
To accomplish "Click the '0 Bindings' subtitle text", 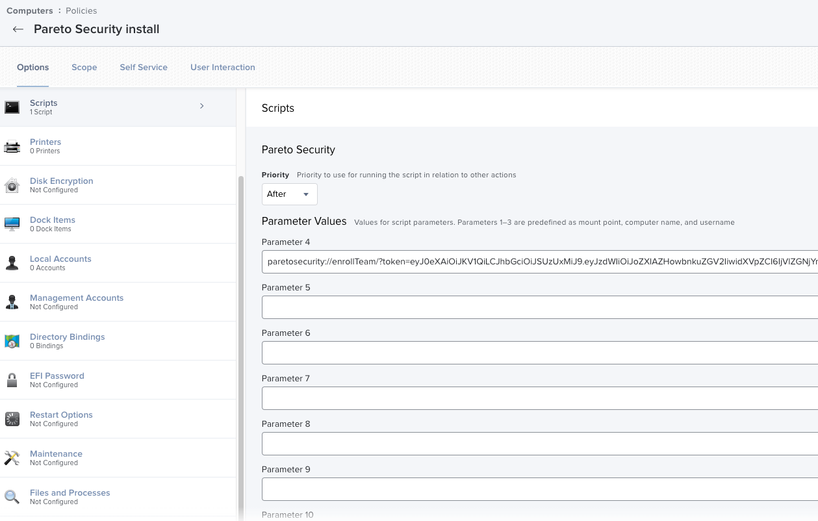I will click(47, 346).
